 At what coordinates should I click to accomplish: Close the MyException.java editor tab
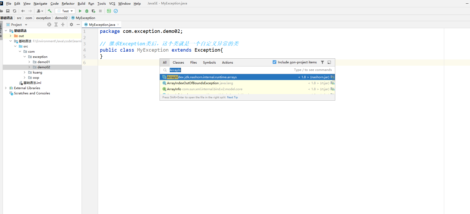tap(118, 25)
